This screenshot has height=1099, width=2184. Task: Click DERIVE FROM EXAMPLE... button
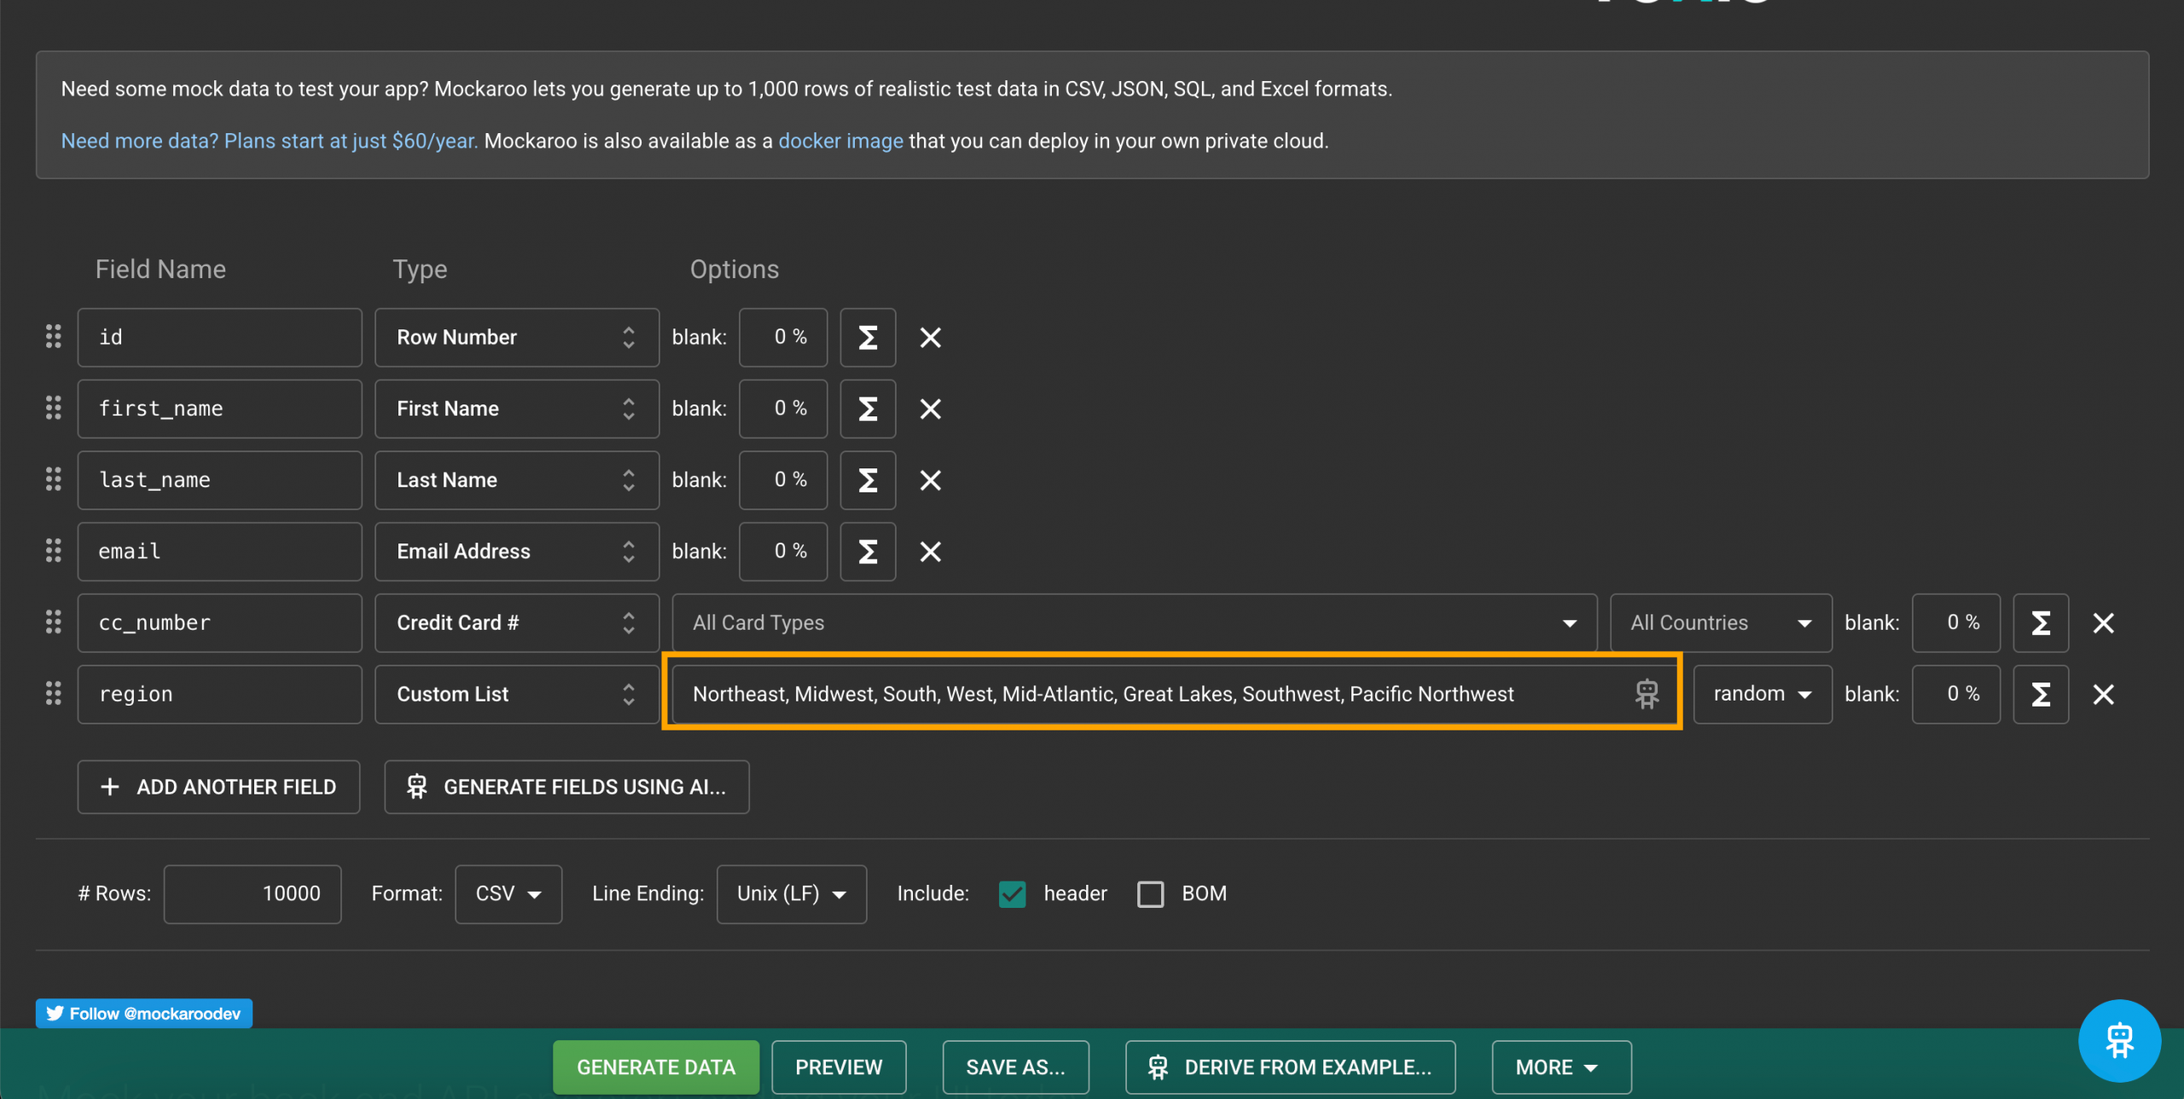[1290, 1067]
